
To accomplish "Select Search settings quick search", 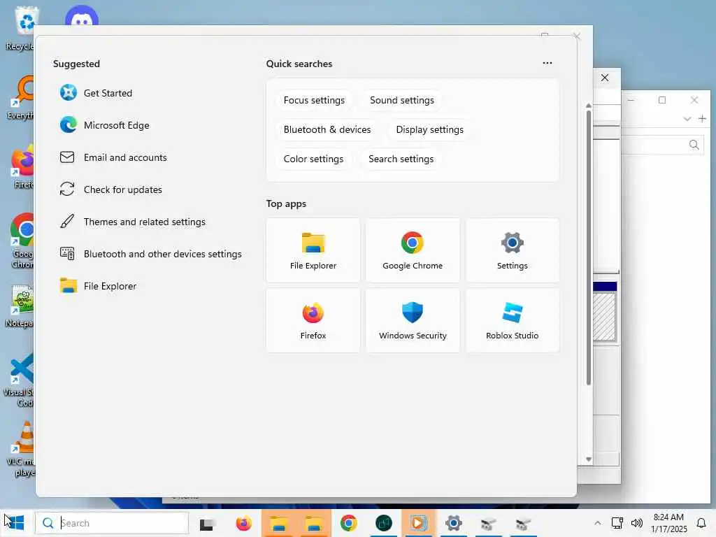I will pos(401,159).
